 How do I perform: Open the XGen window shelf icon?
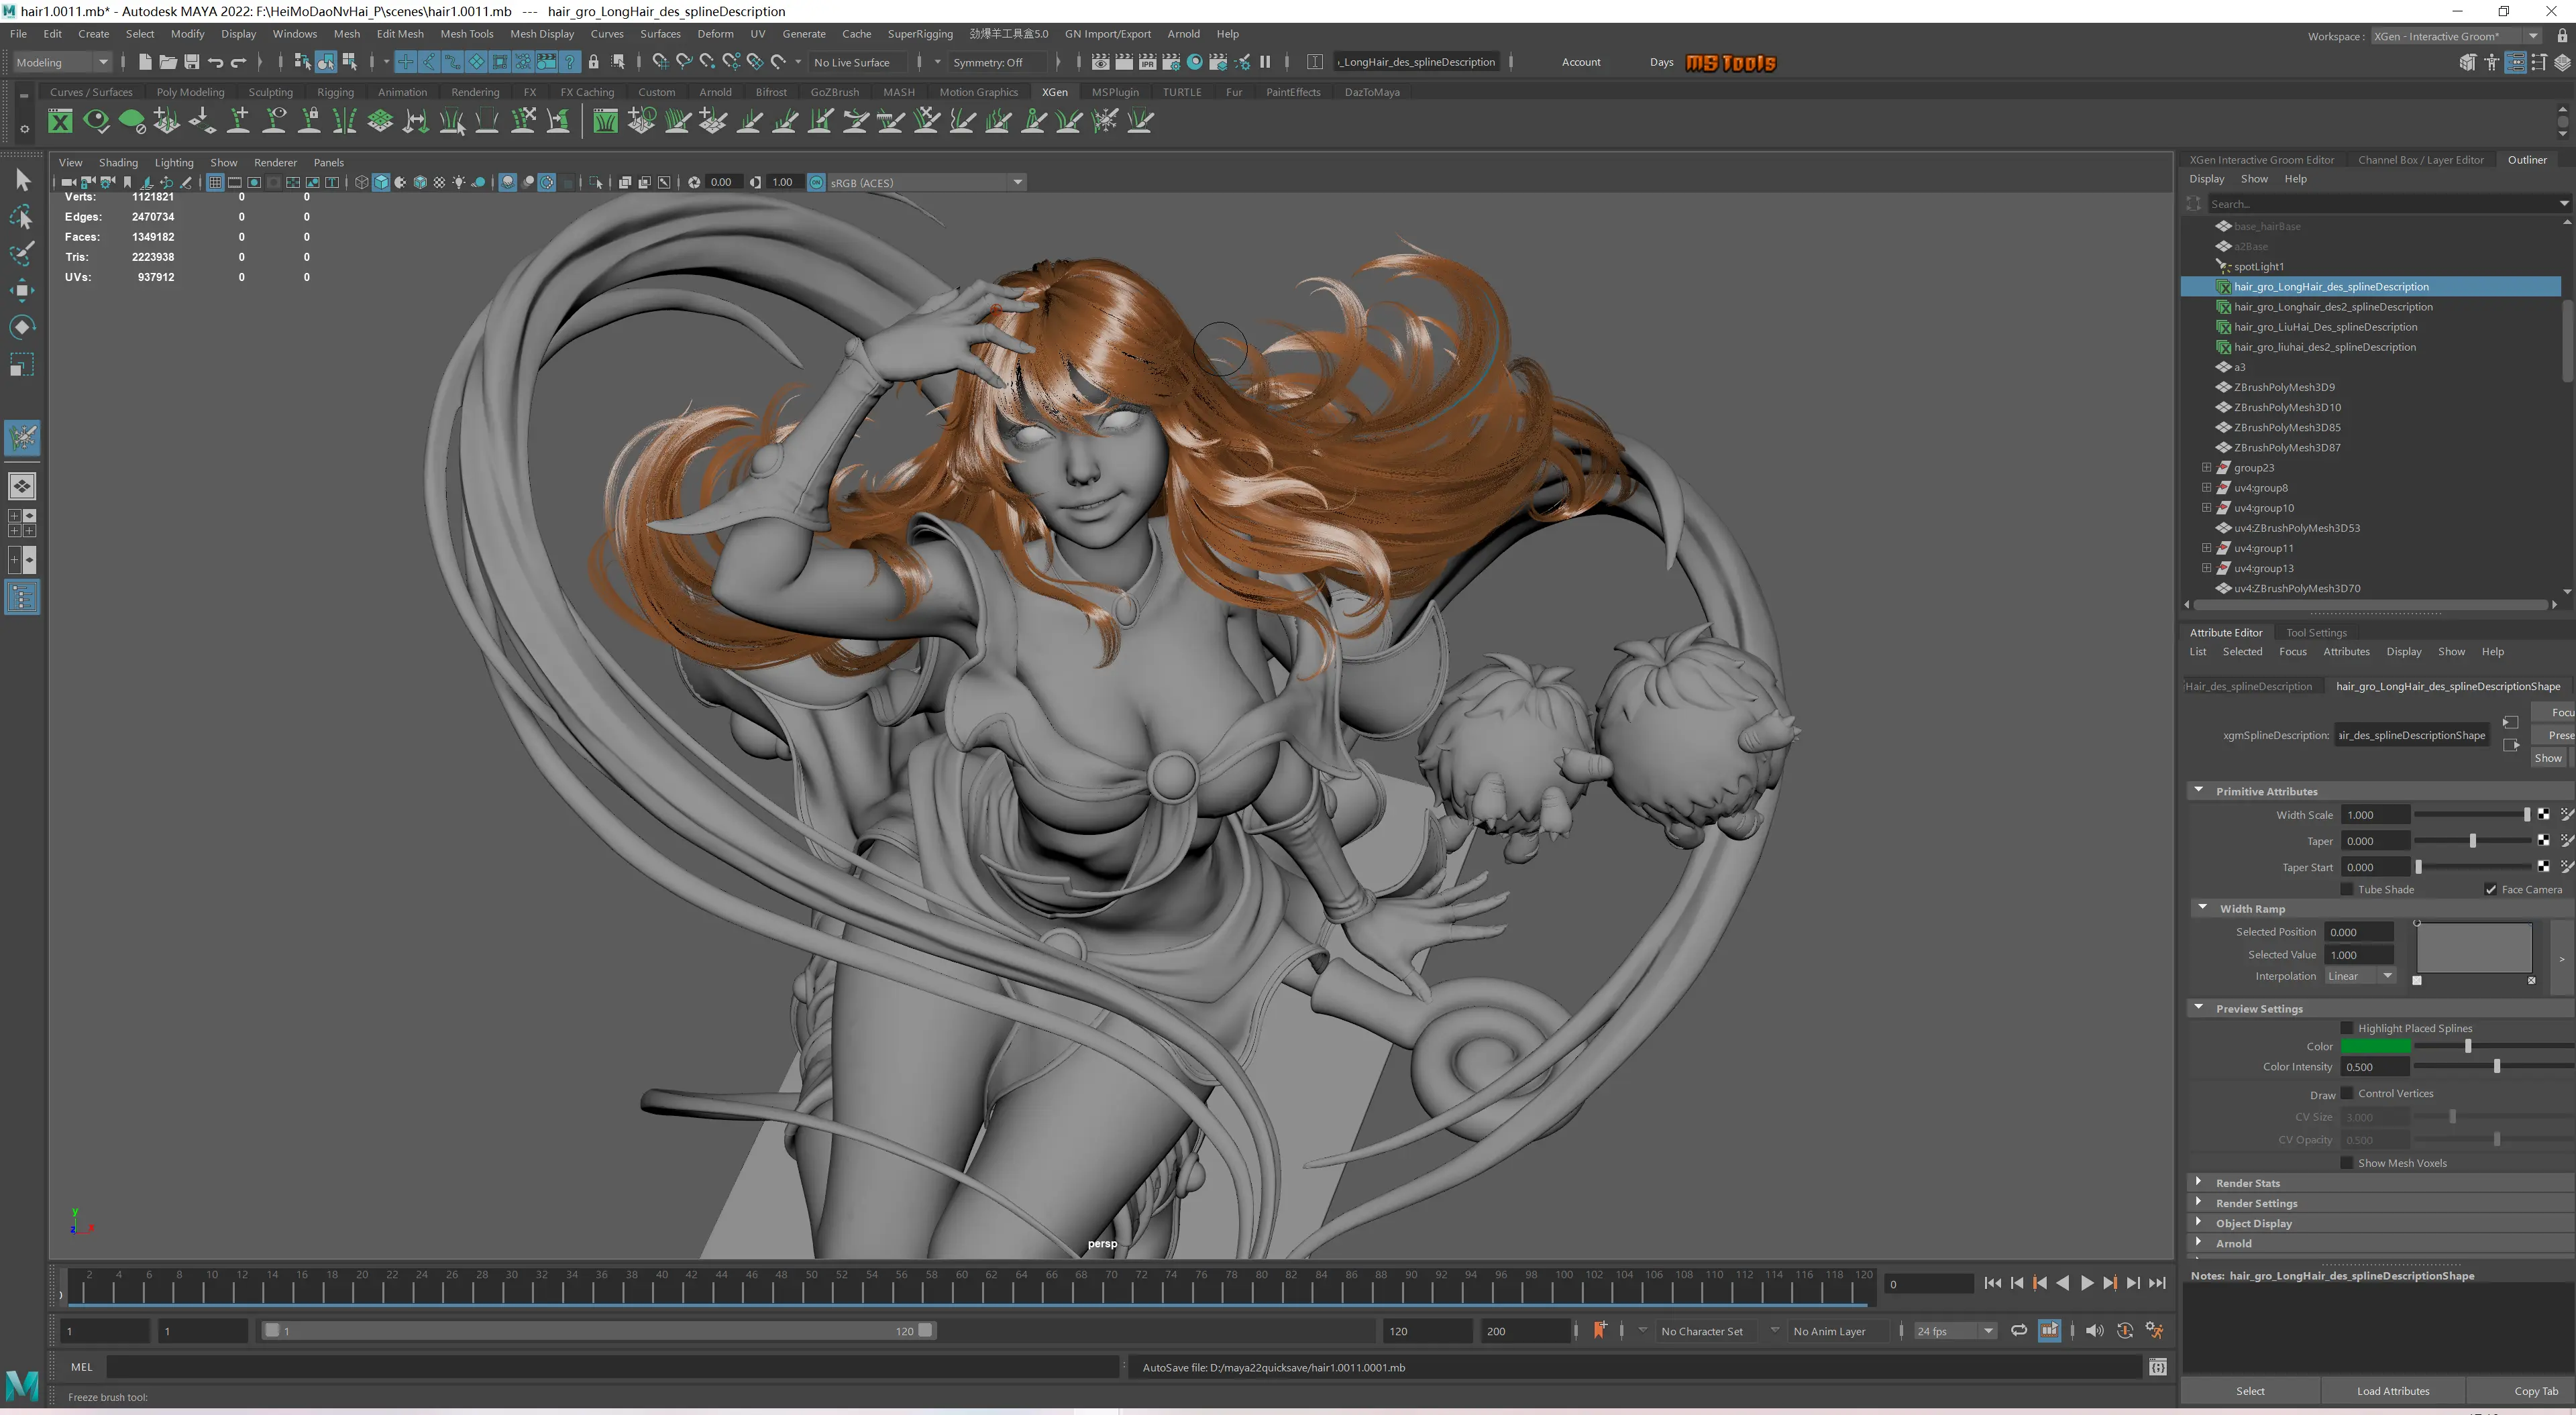[x=60, y=121]
